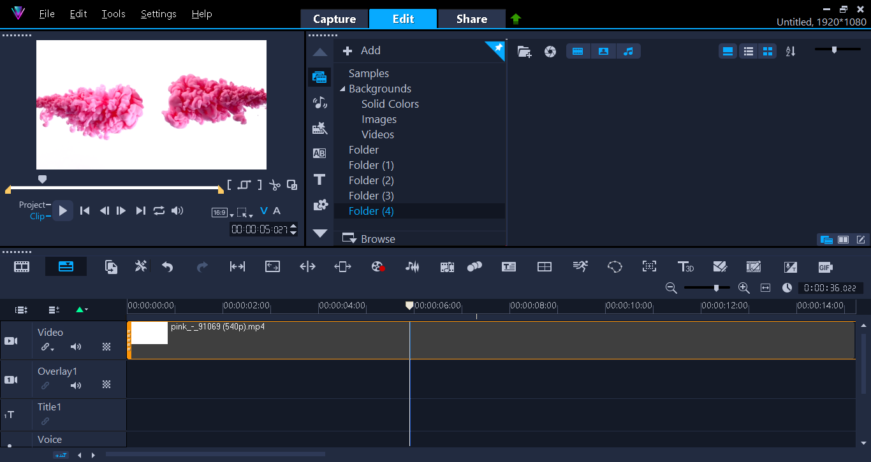Open the Settings menu
Screen dimensions: 871x462
click(157, 13)
